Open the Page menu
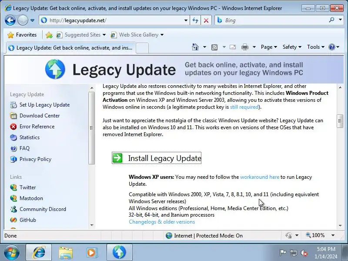The image size is (348, 261). point(269,47)
